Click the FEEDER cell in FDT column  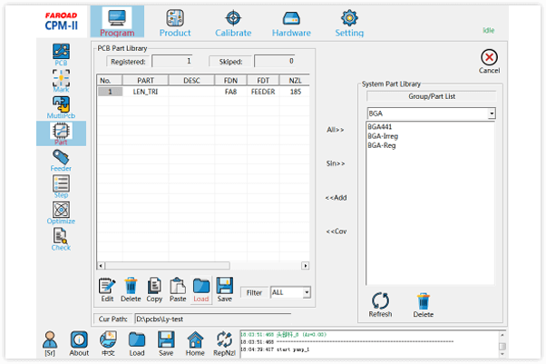click(x=263, y=92)
